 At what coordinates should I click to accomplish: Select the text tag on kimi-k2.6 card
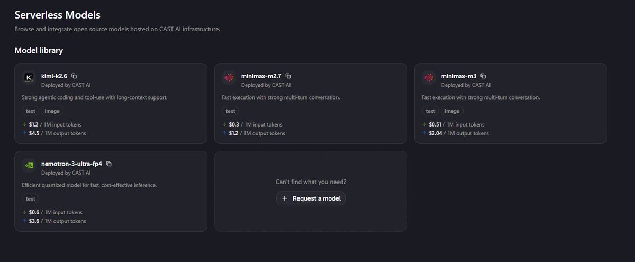31,111
